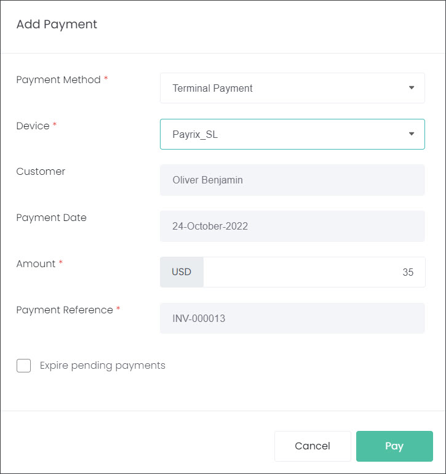446x474 pixels.
Task: Click the Payment Date field 24-October-2022
Action: (292, 226)
